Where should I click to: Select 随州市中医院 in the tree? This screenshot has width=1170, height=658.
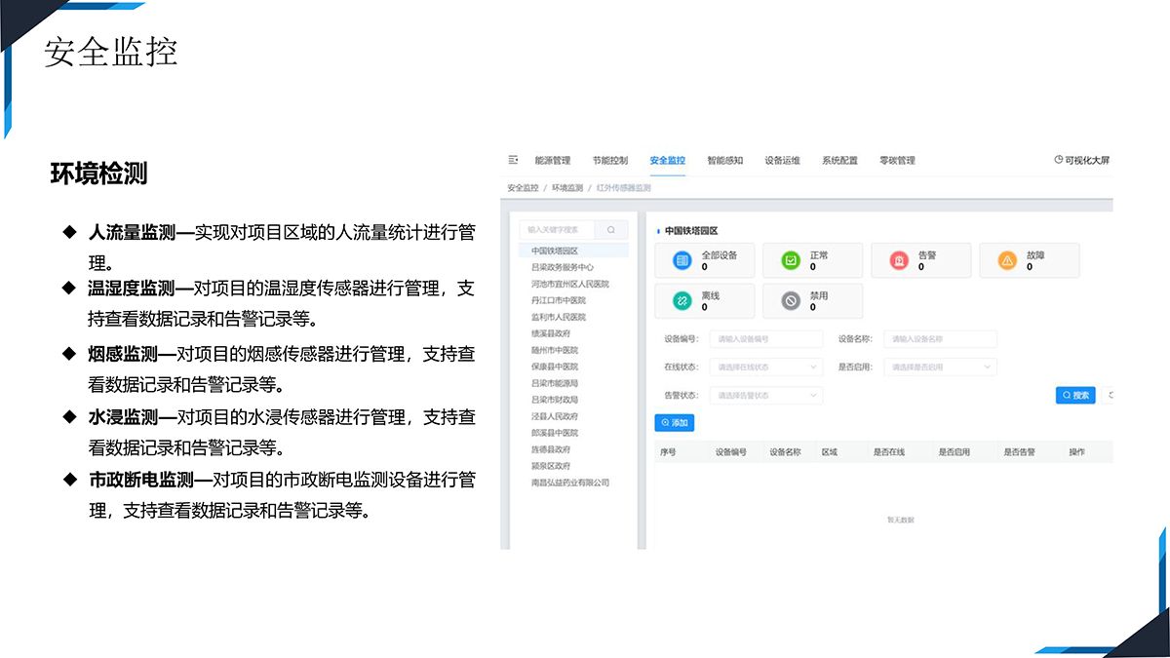(555, 350)
